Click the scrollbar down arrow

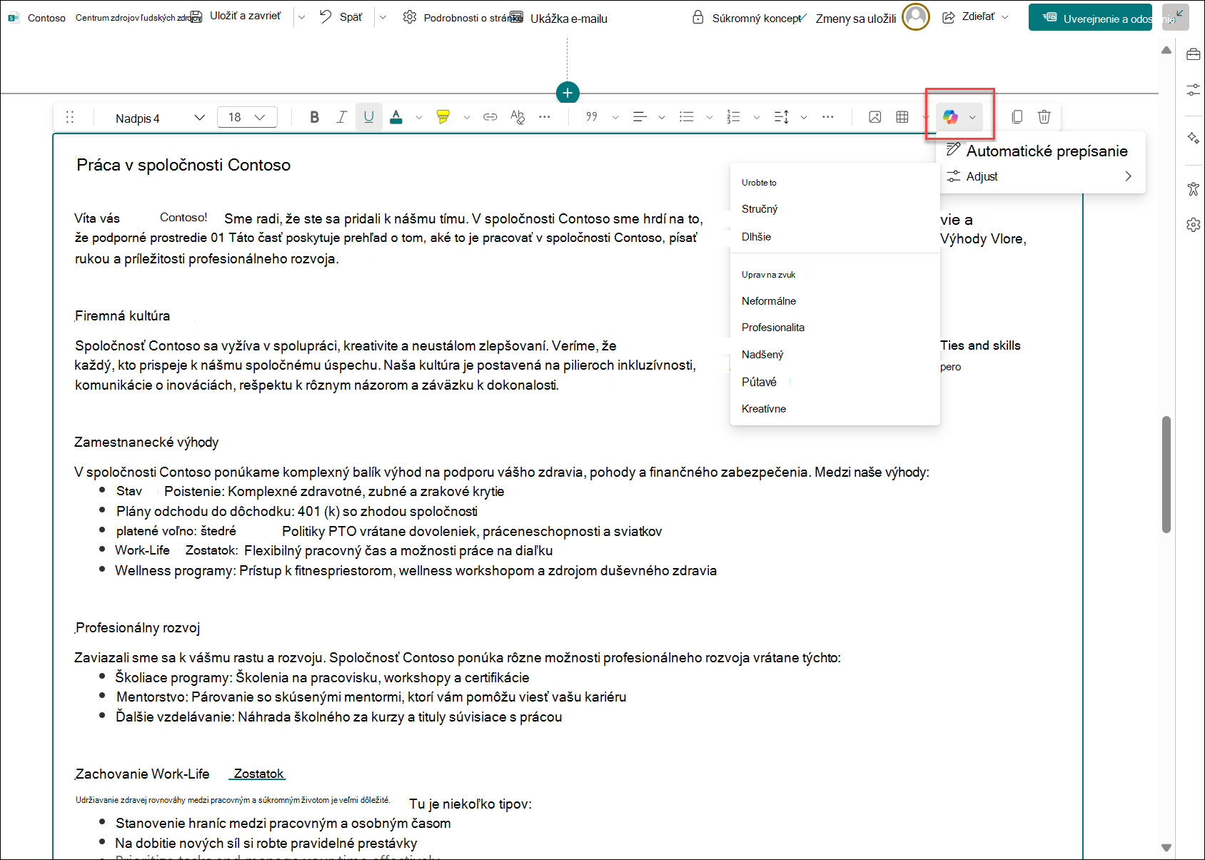(x=1166, y=848)
